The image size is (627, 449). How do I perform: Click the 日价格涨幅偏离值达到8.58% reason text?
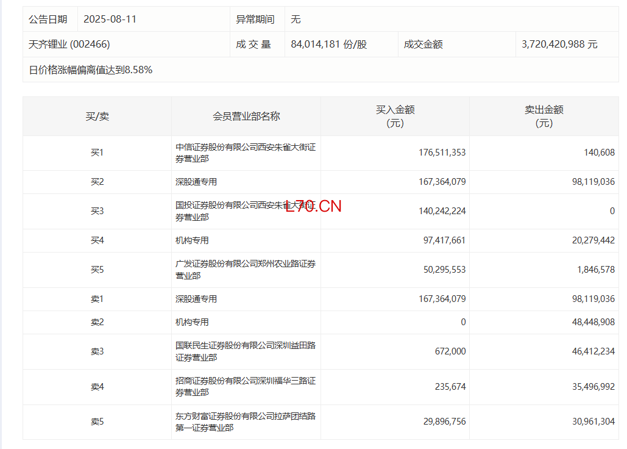click(91, 70)
